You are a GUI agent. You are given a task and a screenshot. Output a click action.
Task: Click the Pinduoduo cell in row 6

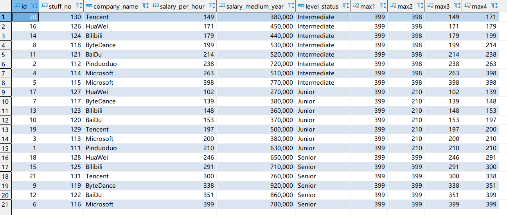click(x=117, y=64)
